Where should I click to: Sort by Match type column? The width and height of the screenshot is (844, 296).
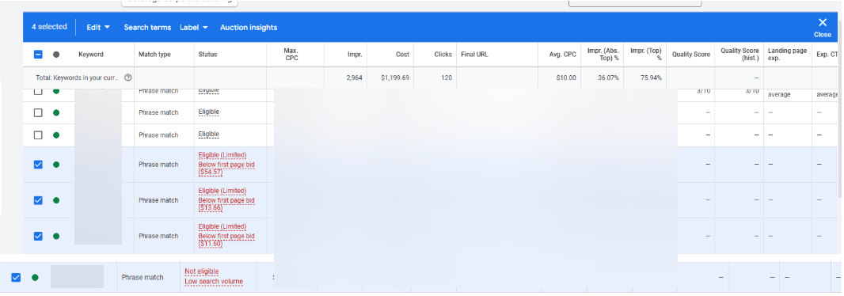[154, 55]
